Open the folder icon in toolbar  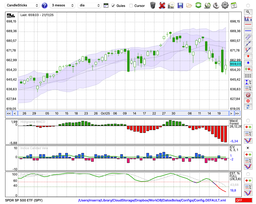(x=189, y=6)
